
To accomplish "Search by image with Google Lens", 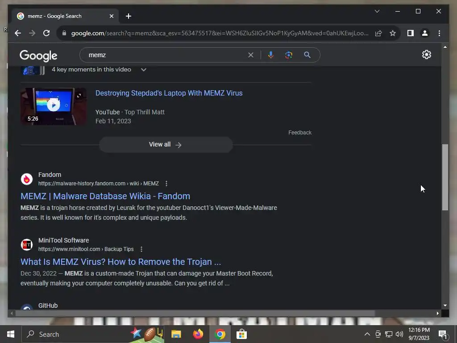I will point(289,55).
